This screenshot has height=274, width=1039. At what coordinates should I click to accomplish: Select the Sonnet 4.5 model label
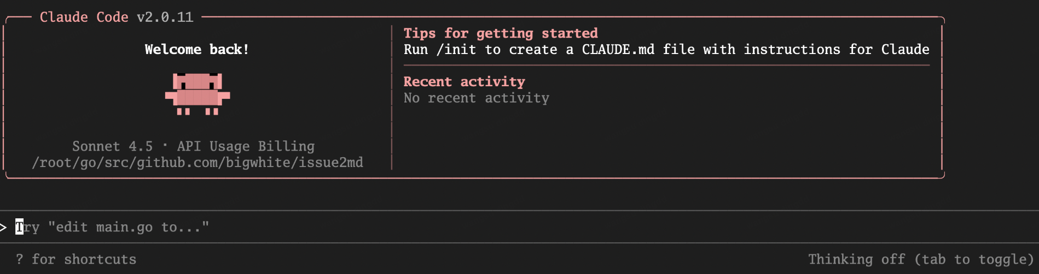point(112,146)
